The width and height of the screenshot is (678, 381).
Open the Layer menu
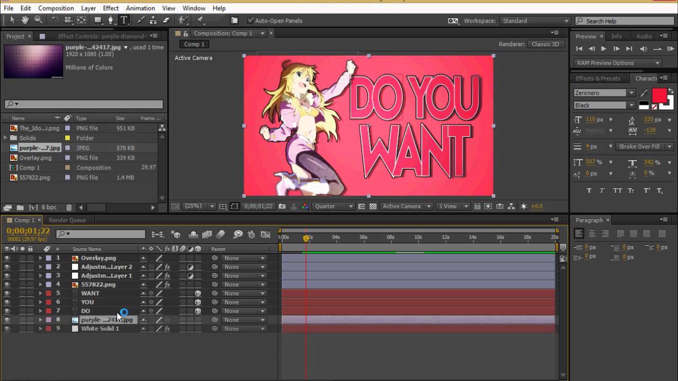coord(88,8)
